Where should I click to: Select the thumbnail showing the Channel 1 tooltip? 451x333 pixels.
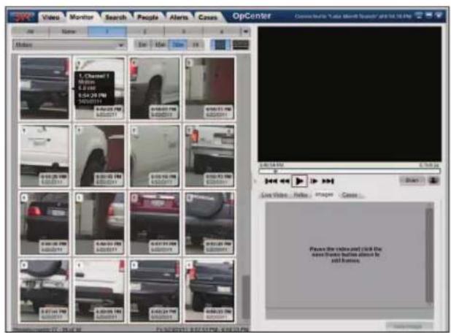point(100,88)
